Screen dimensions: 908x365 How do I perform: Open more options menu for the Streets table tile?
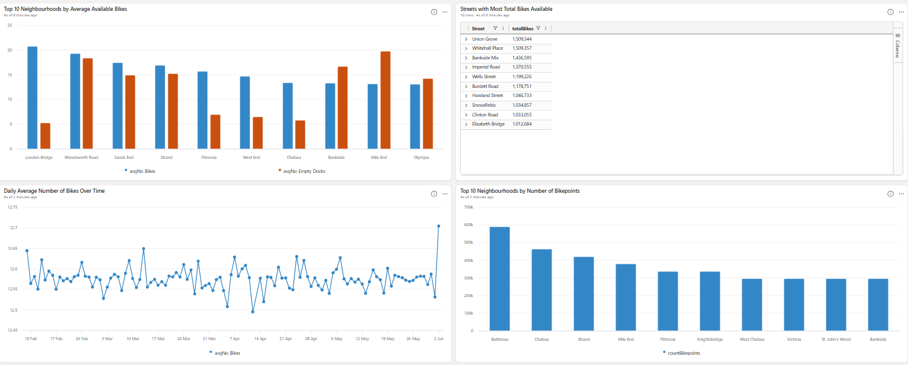tap(901, 12)
